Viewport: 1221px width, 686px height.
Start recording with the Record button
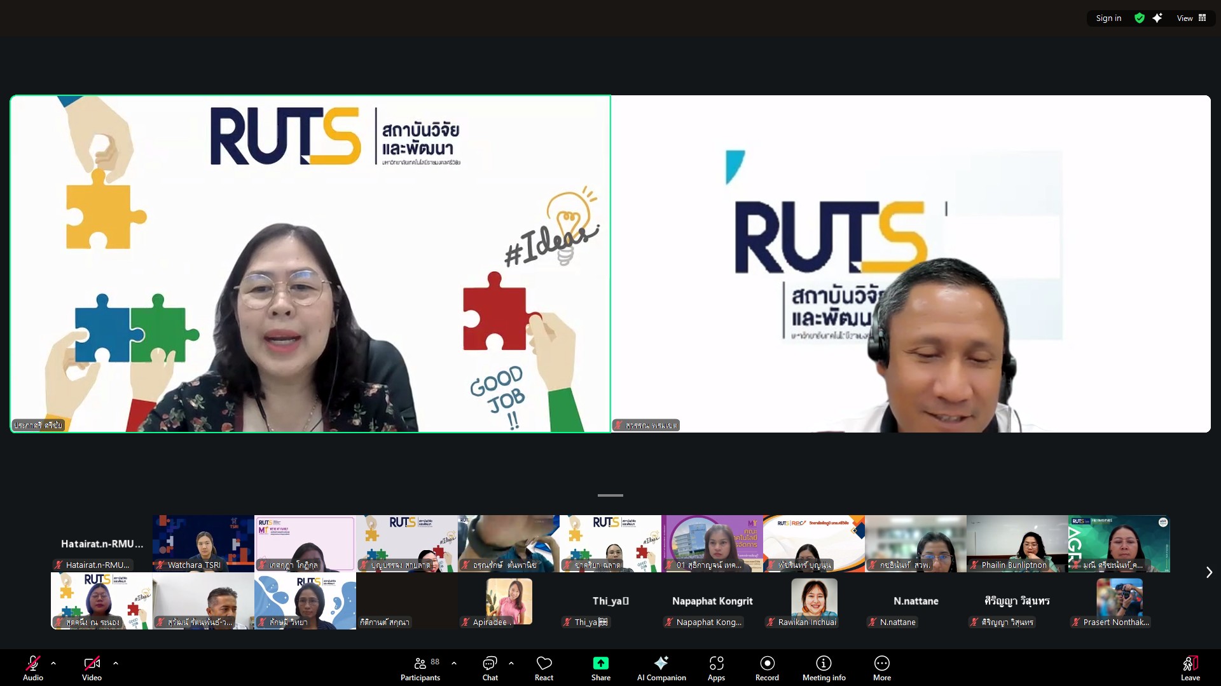[767, 668]
